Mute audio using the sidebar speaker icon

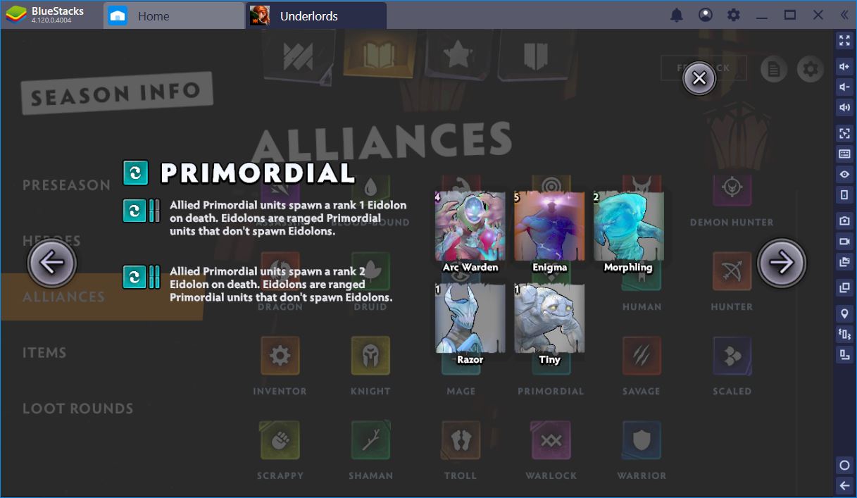[844, 107]
